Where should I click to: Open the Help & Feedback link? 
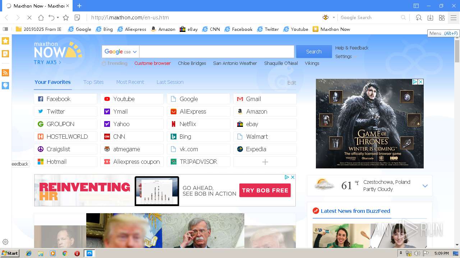coord(352,48)
